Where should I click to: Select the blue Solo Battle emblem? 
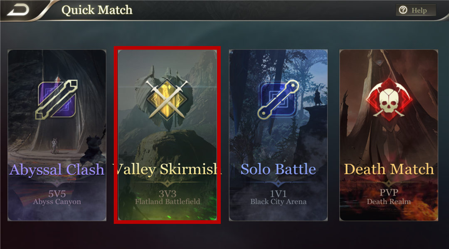[278, 99]
